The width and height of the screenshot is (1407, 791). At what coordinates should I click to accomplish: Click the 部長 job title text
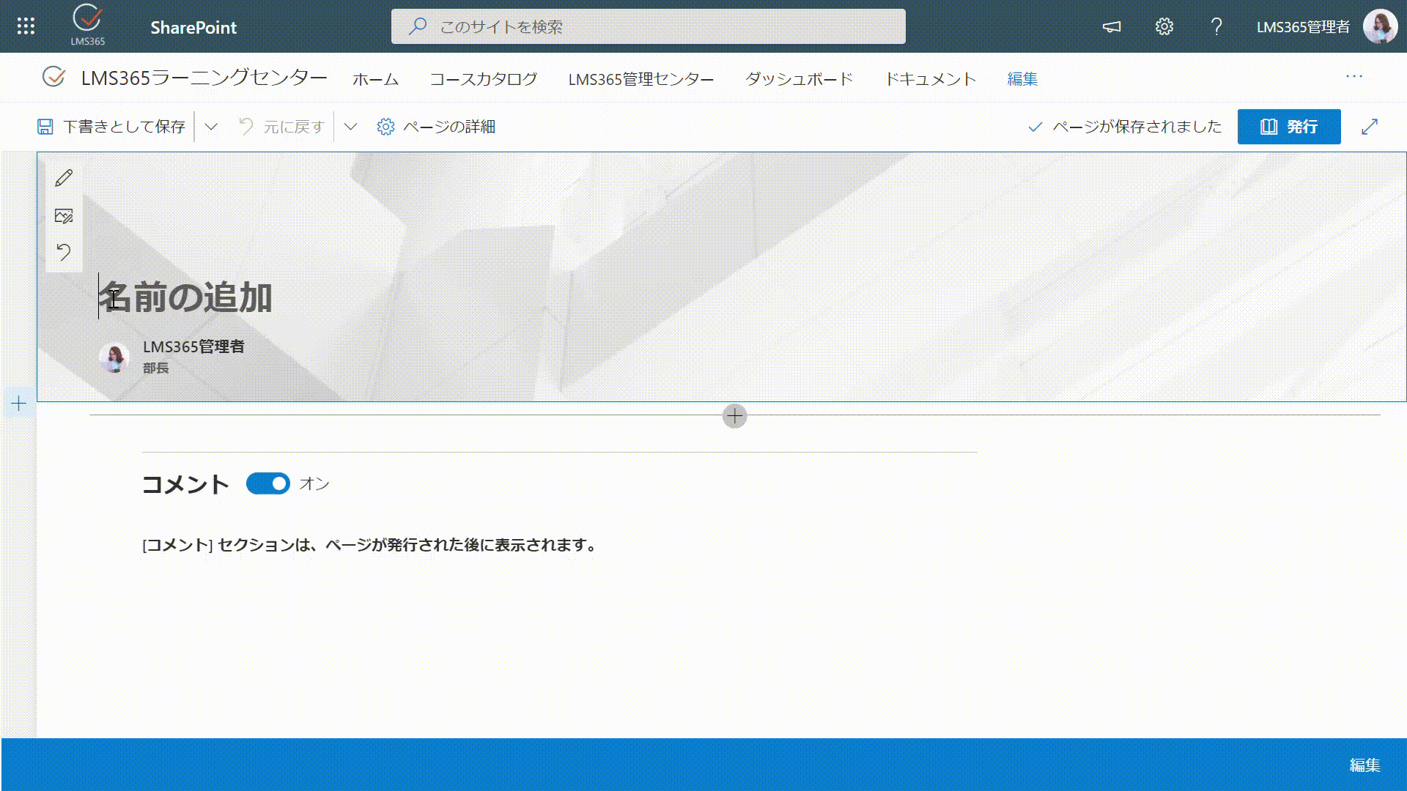(x=155, y=368)
